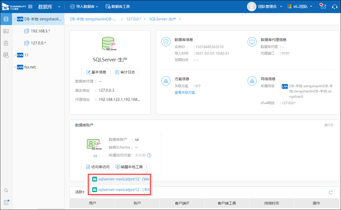Open the 审计日志 button
The height and width of the screenshot is (210, 341).
coord(124,72)
